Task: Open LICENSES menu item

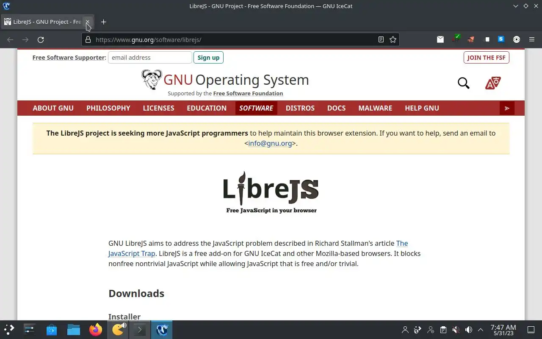Action: pyautogui.click(x=158, y=108)
